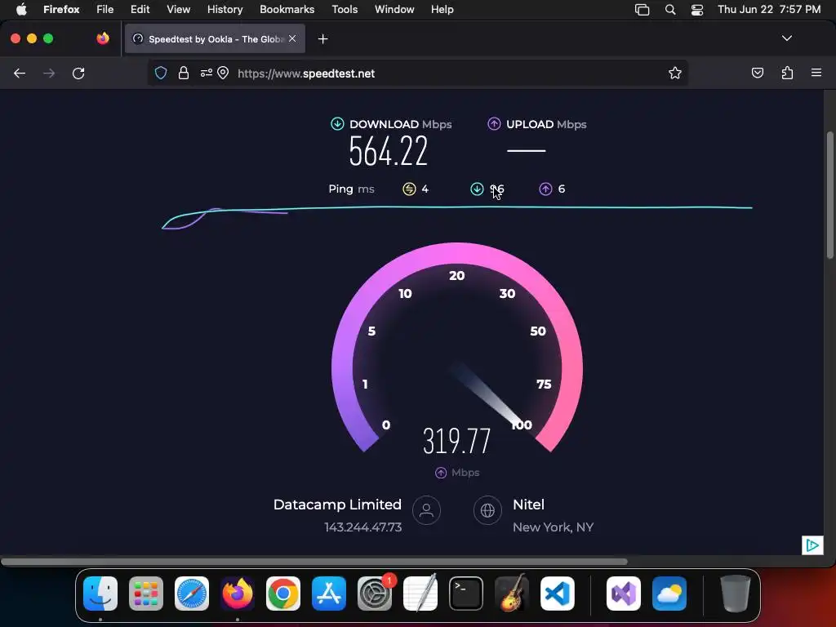
Task: Open Safari from the Dock
Action: coord(192,594)
